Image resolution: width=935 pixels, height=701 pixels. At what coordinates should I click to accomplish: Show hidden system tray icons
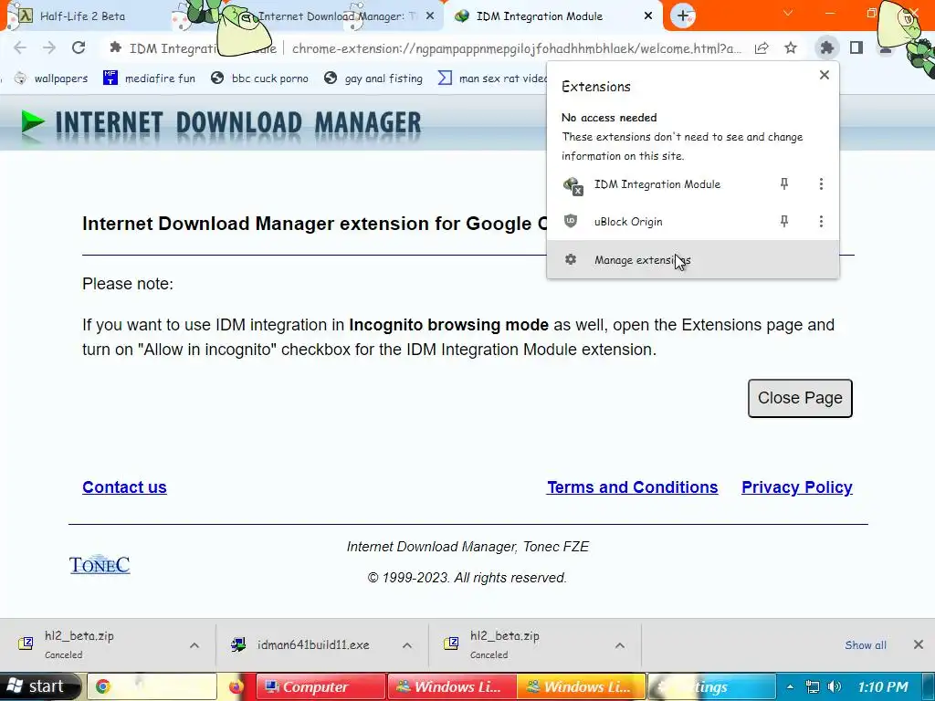click(x=790, y=686)
